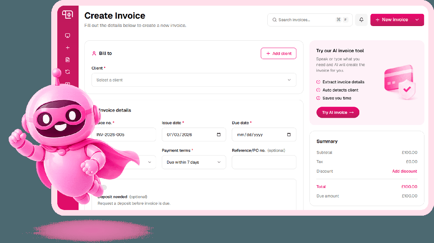Click the 'Saves you time' text

(x=337, y=98)
